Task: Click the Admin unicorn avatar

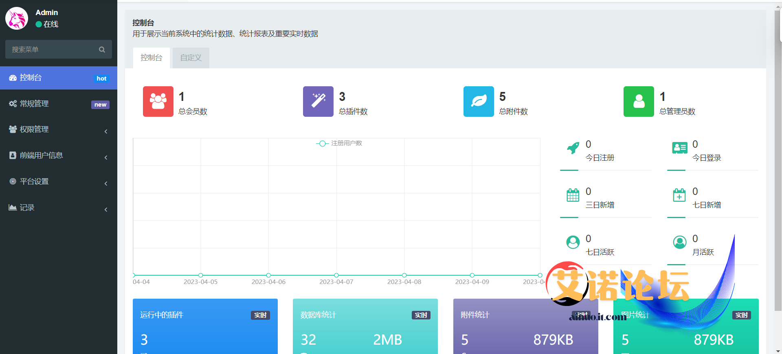Action: click(17, 18)
